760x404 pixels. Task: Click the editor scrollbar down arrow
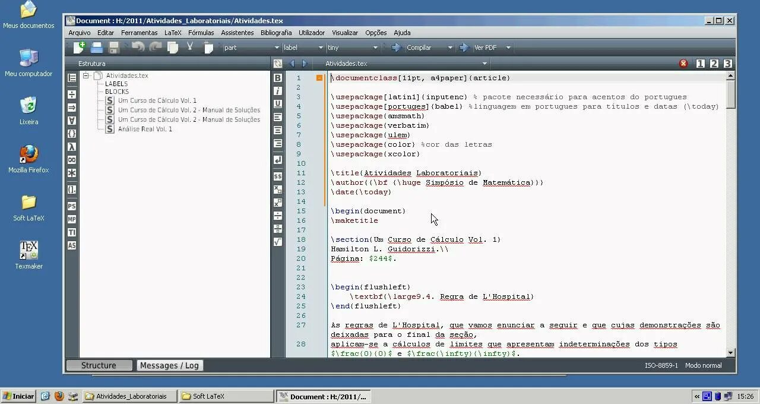[730, 353]
